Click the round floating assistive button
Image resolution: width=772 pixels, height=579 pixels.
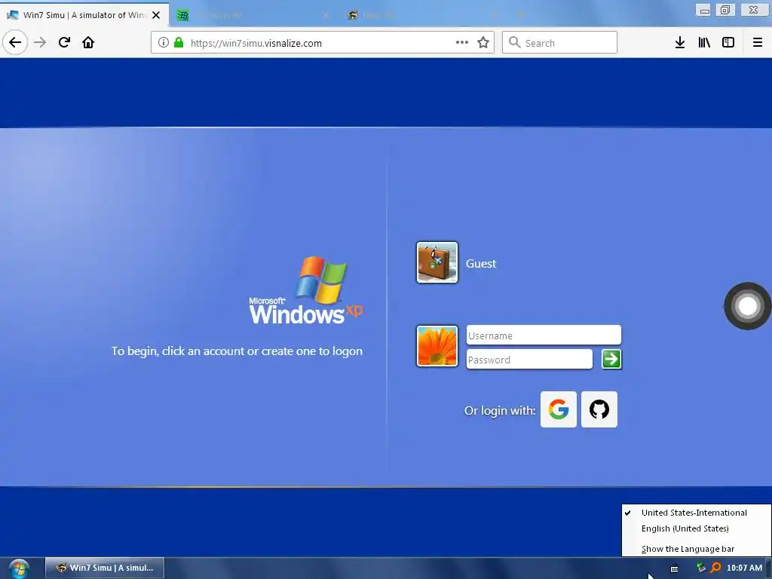point(747,306)
